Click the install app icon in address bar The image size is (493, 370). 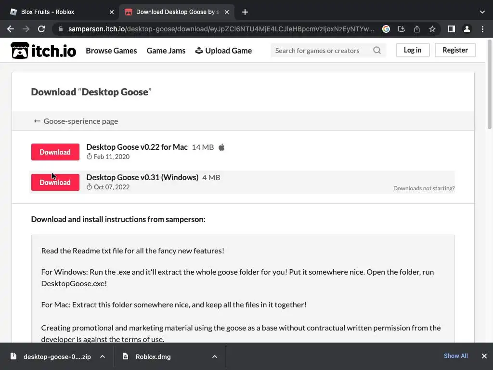402,29
